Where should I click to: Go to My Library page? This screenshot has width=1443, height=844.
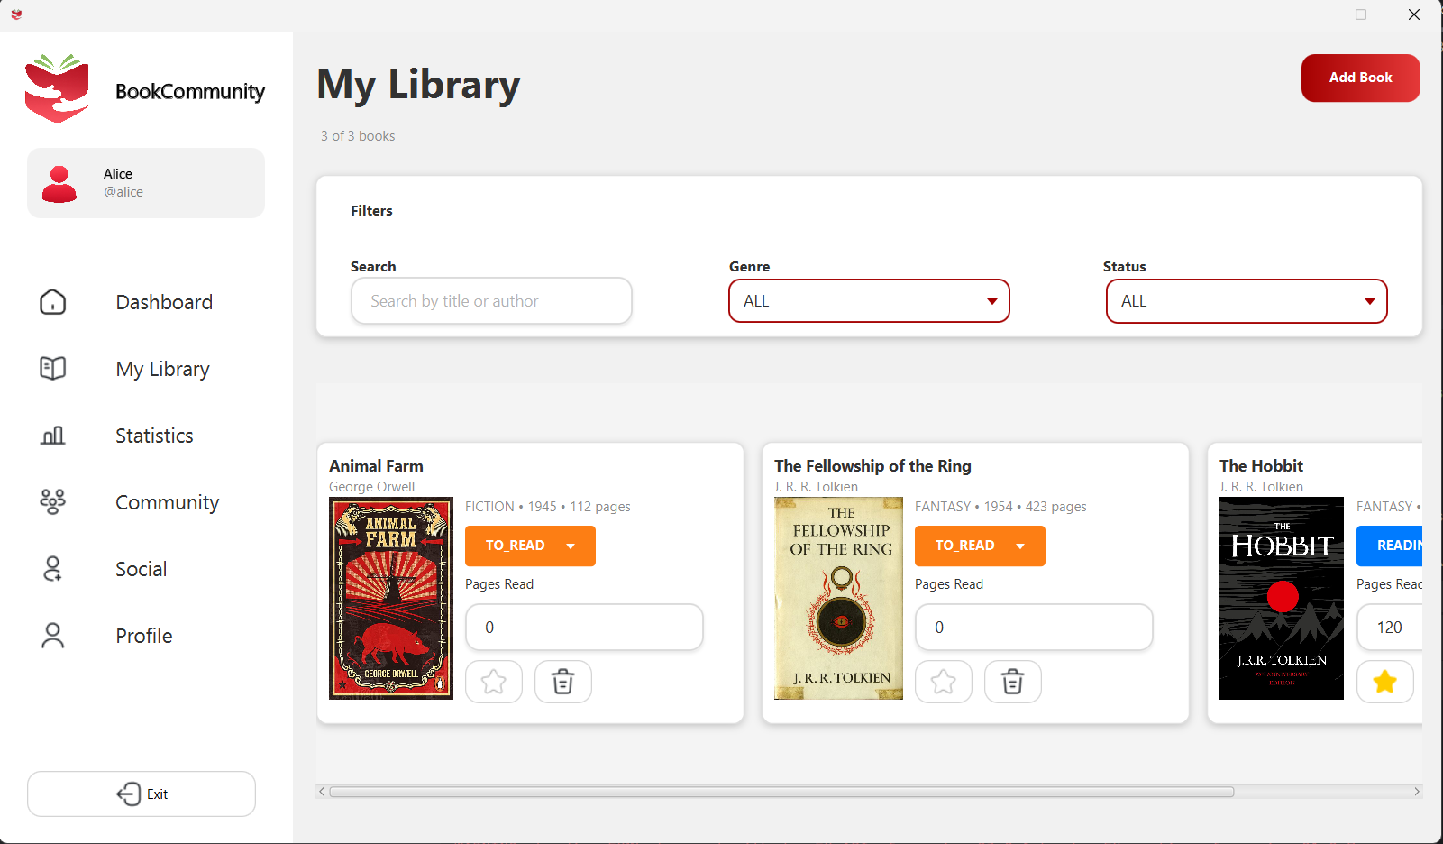point(162,369)
